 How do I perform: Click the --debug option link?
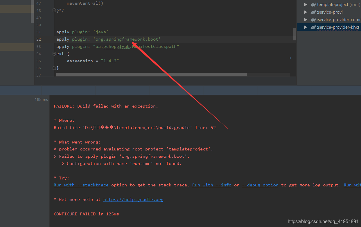click(260, 185)
